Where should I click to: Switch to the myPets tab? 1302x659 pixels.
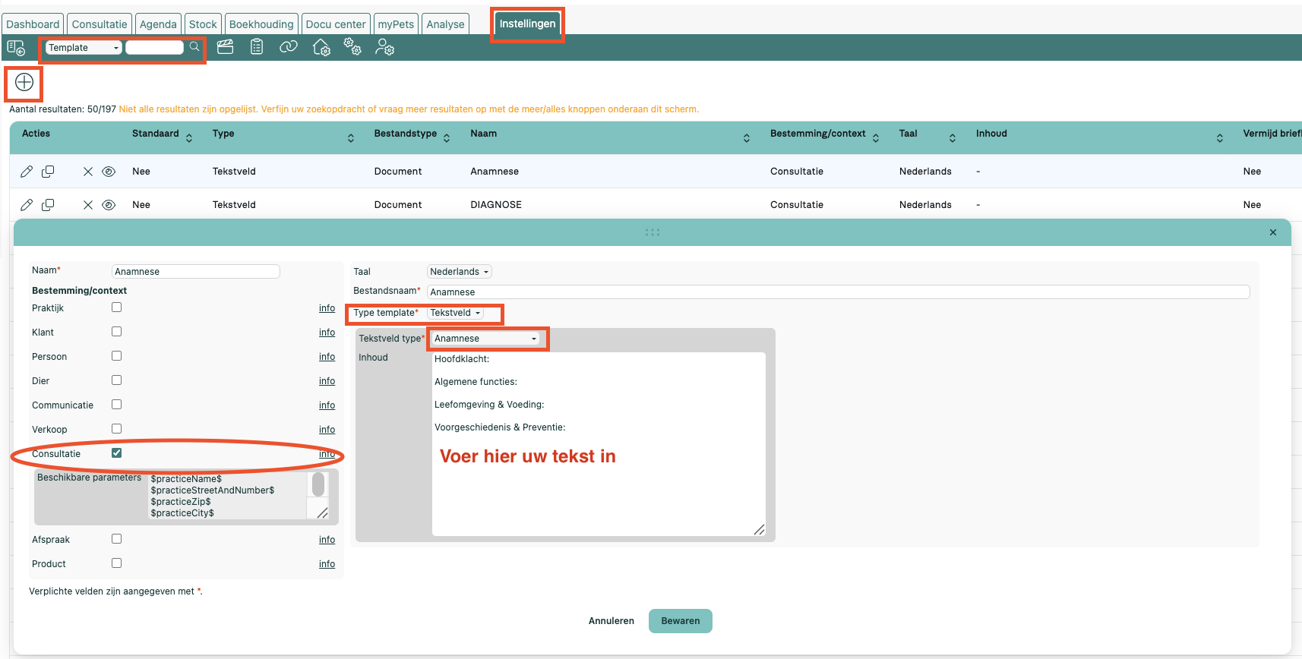(396, 24)
